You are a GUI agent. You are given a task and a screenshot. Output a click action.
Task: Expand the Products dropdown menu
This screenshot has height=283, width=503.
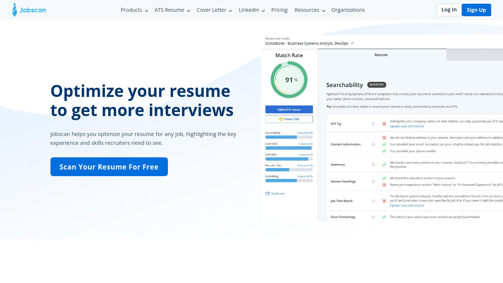click(x=134, y=10)
